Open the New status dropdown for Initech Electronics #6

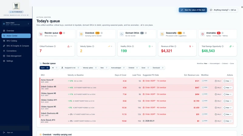point(228,115)
